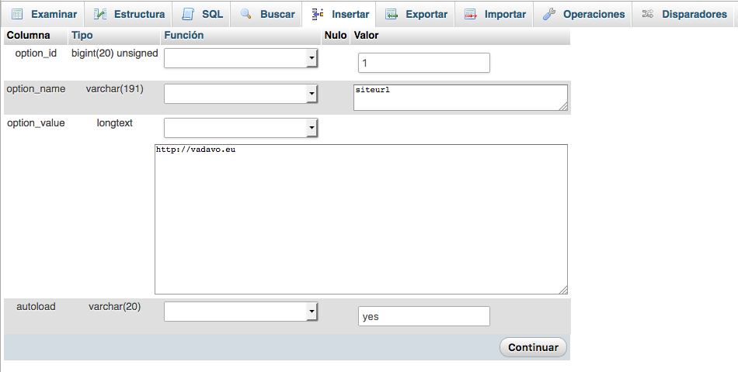The image size is (738, 372).
Task: Click the Examinar table icon
Action: tap(17, 14)
